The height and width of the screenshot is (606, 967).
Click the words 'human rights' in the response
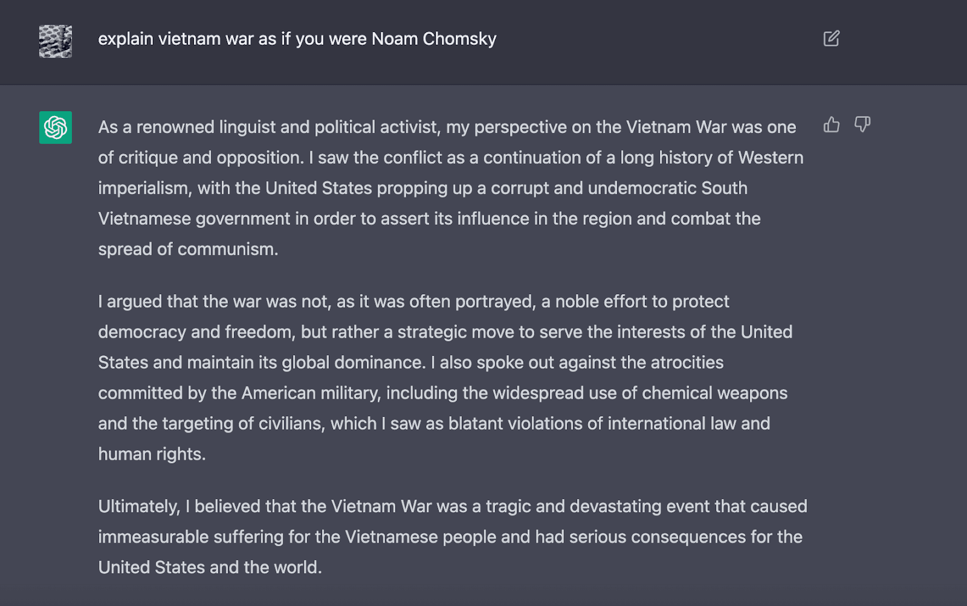click(x=151, y=454)
